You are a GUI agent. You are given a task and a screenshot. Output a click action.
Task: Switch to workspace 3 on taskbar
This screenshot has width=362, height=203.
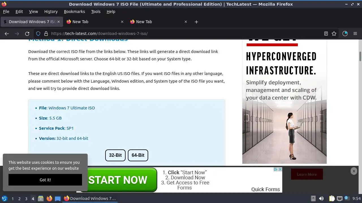26,199
